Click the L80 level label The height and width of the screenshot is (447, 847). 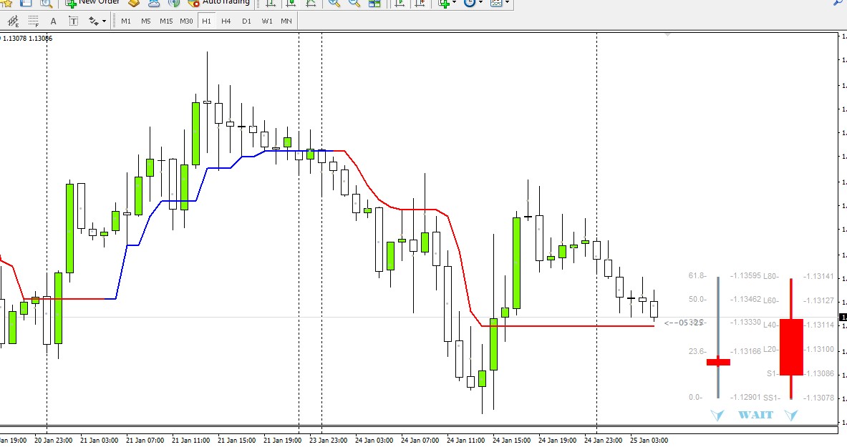[771, 276]
